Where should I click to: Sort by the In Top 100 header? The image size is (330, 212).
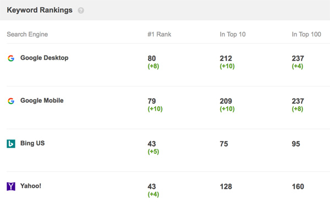(x=306, y=34)
